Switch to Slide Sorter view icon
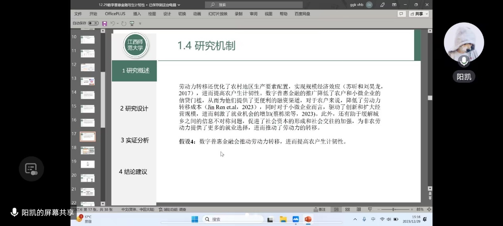The height and width of the screenshot is (226, 503). (347, 209)
